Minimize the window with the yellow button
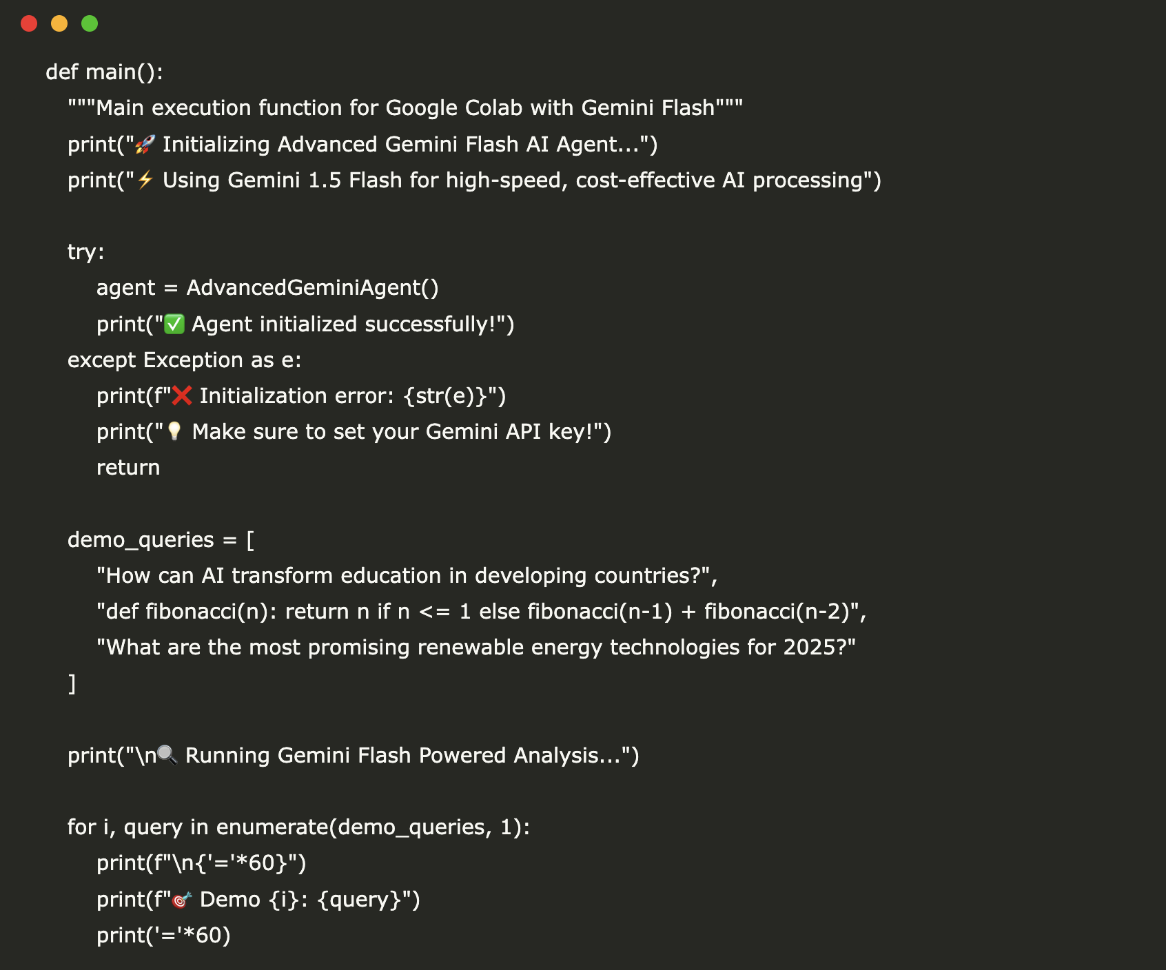The width and height of the screenshot is (1166, 970). [x=59, y=23]
